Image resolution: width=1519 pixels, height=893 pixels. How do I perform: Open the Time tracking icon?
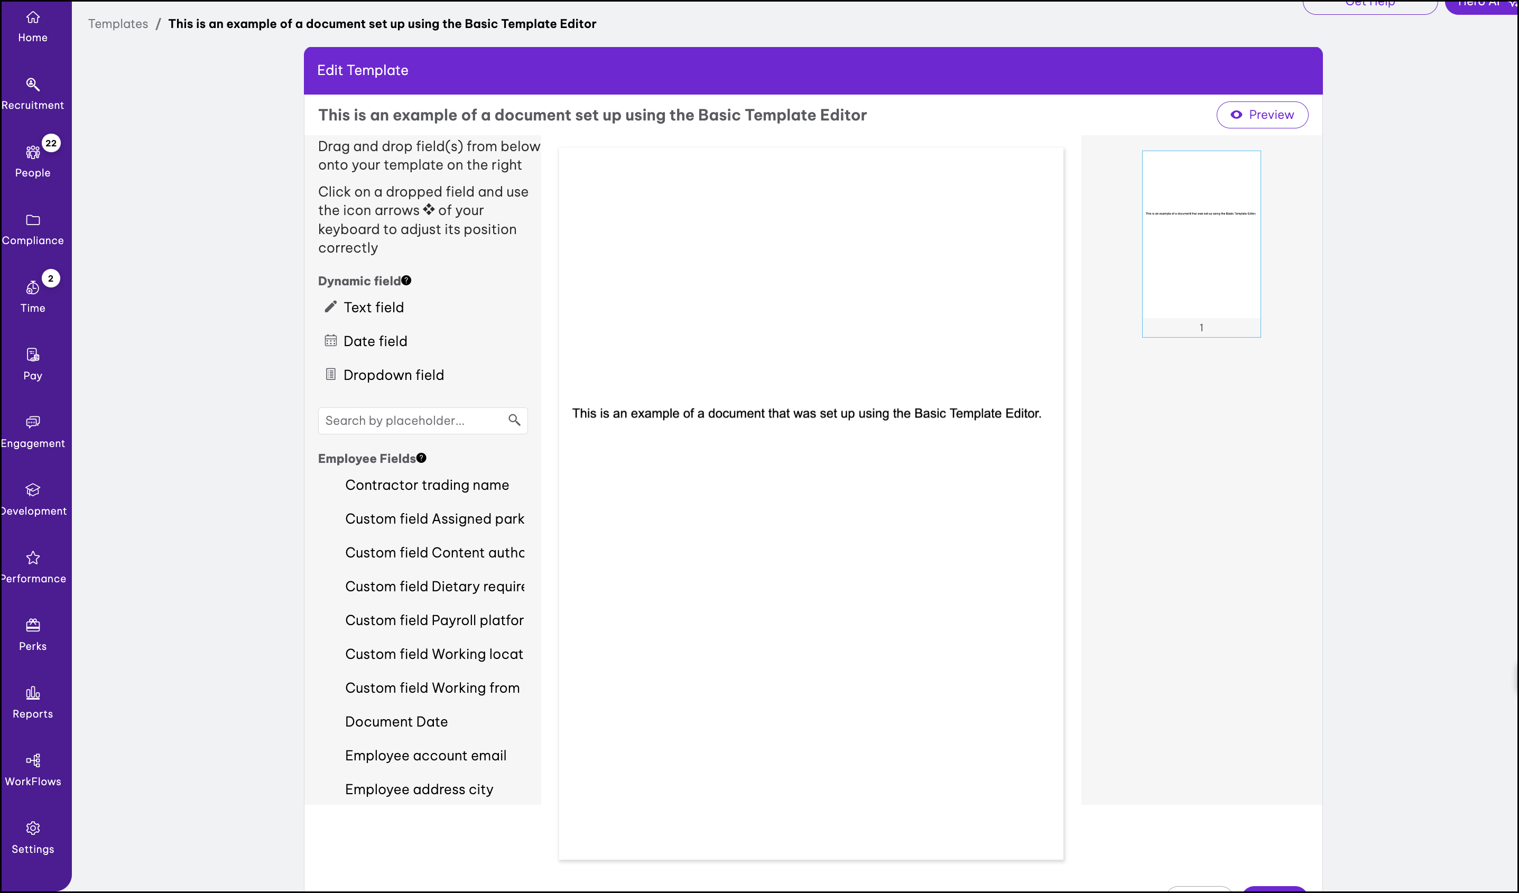pyautogui.click(x=33, y=288)
